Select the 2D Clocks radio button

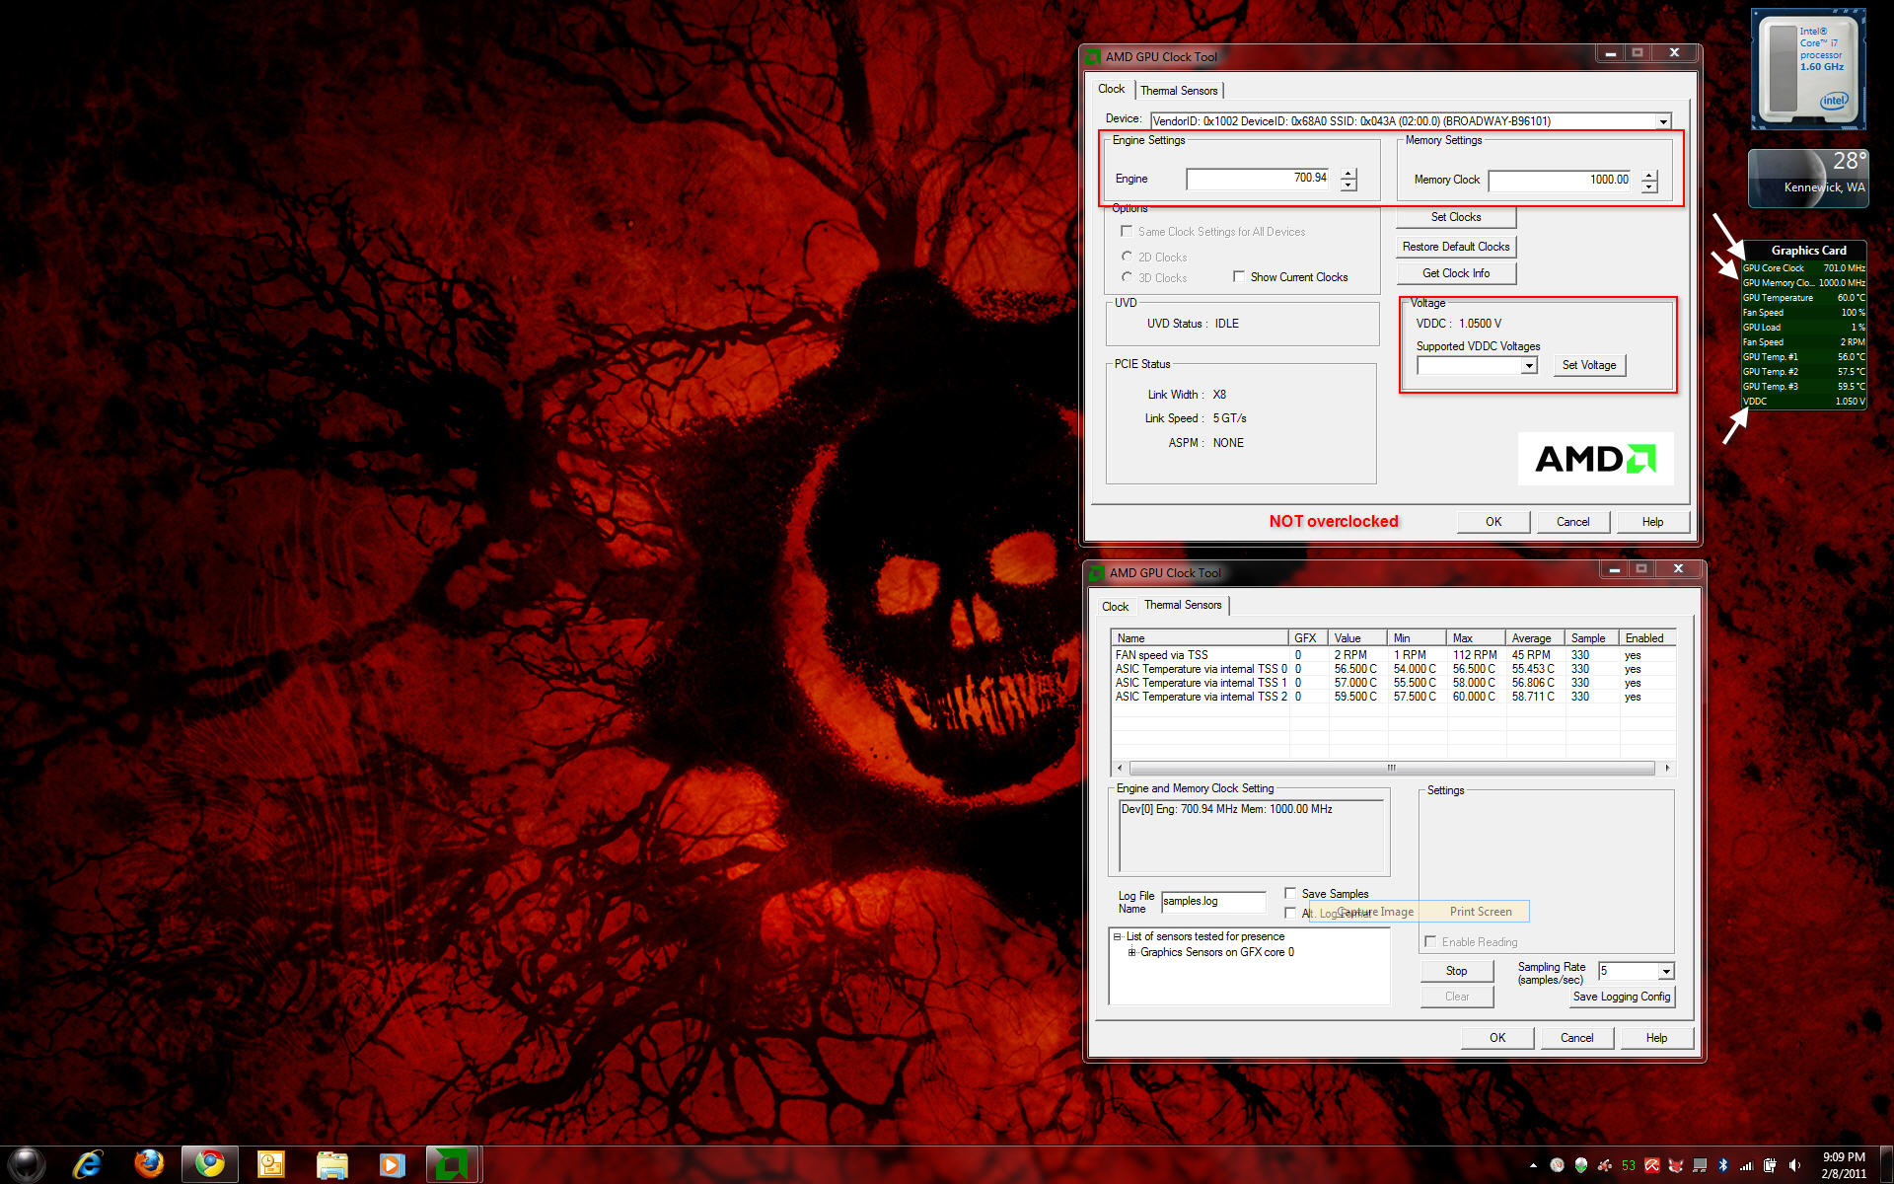tap(1127, 257)
